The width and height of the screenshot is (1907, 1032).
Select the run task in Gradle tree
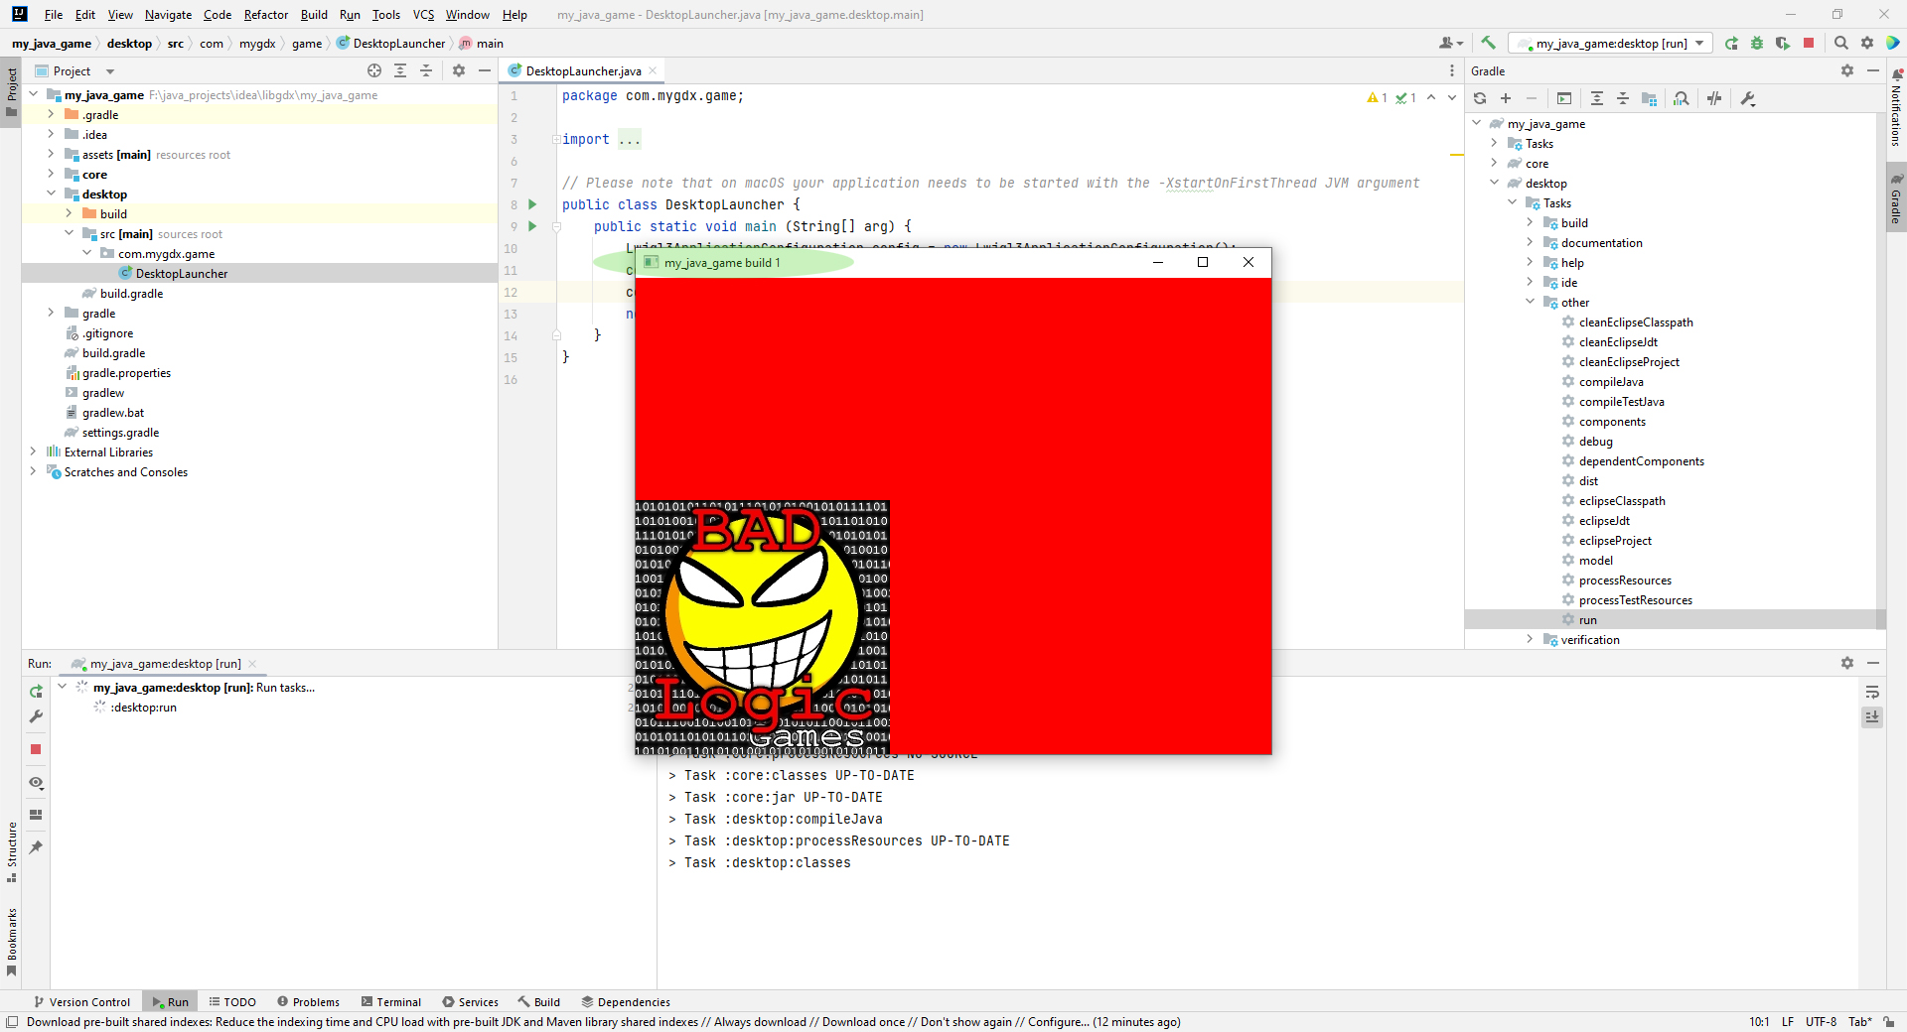pos(1587,619)
